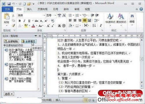Center align the text
The width and height of the screenshot is (145, 104).
pos(75,20)
